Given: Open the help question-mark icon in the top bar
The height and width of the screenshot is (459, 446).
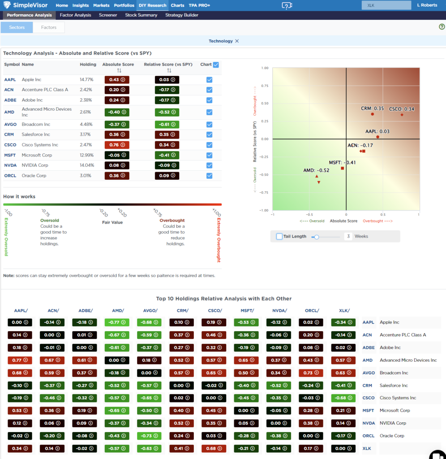Looking at the screenshot, I should 287,5.
